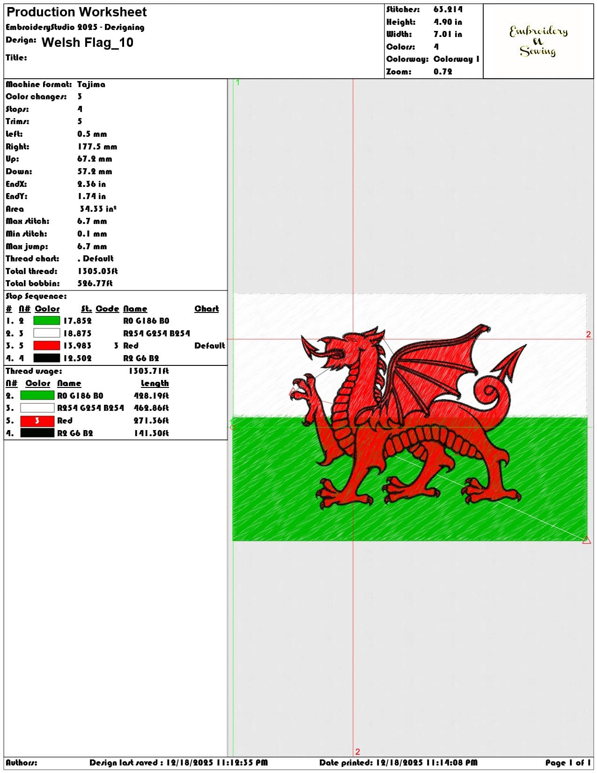Pick the red swatch in Stop Sequence row 3

(x=47, y=346)
